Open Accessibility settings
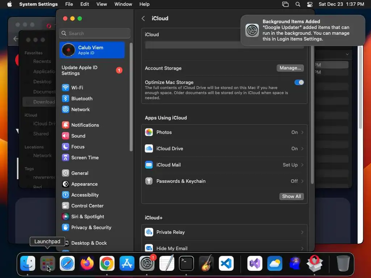Image resolution: width=371 pixels, height=278 pixels. pos(93,195)
